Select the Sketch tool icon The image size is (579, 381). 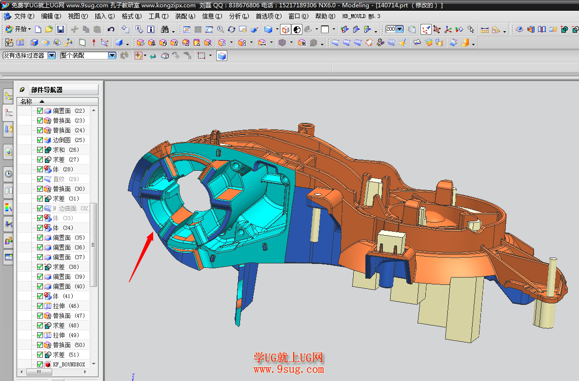point(9,43)
